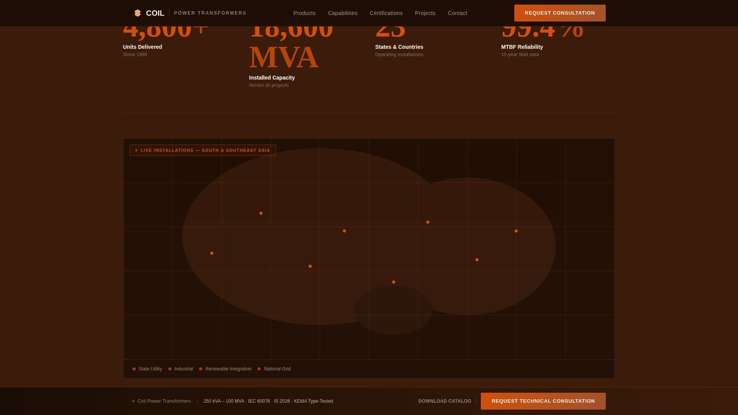Click the Request Technical Consultation button
738x415 pixels.
[543, 401]
